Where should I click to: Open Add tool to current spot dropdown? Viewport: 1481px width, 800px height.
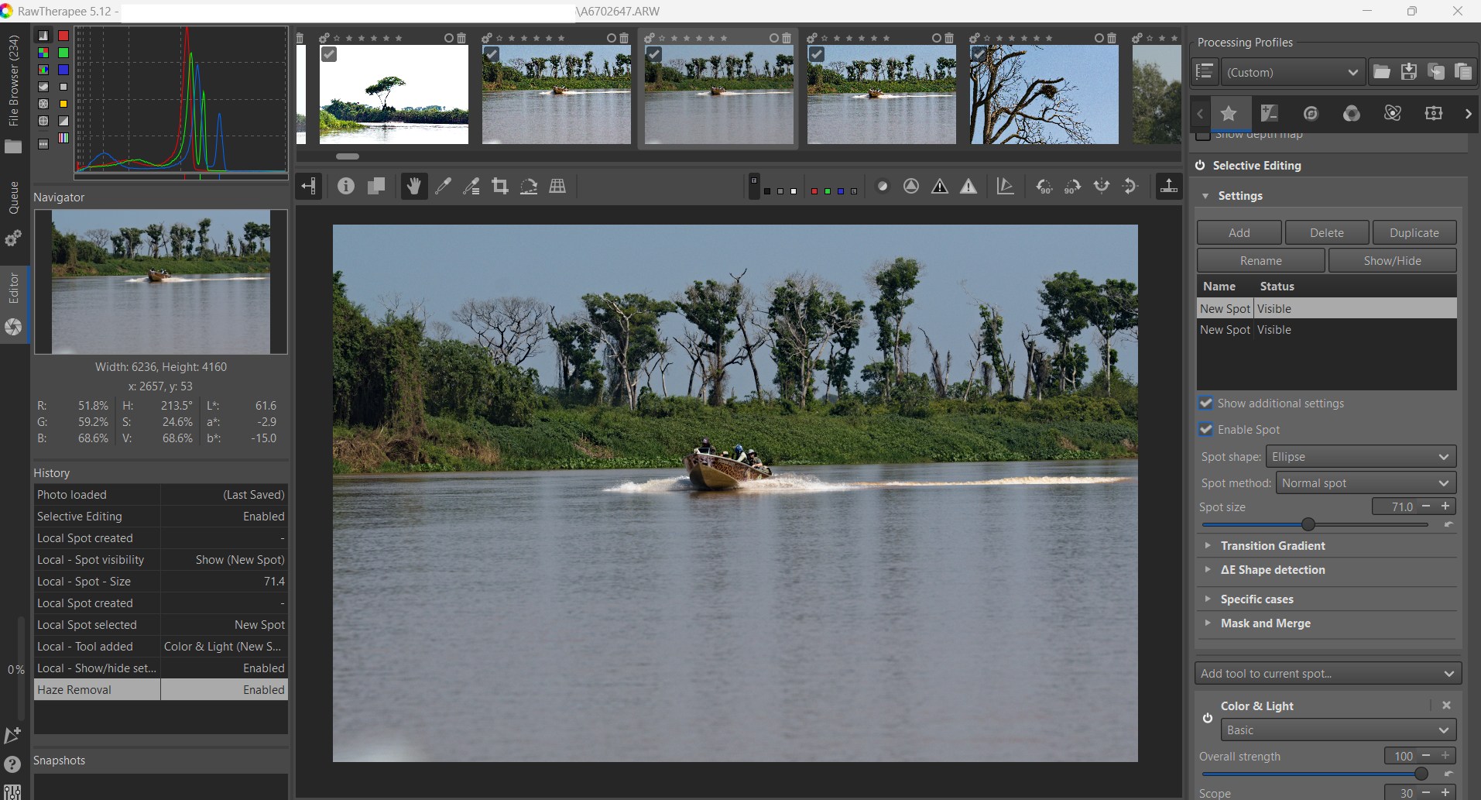(1327, 674)
